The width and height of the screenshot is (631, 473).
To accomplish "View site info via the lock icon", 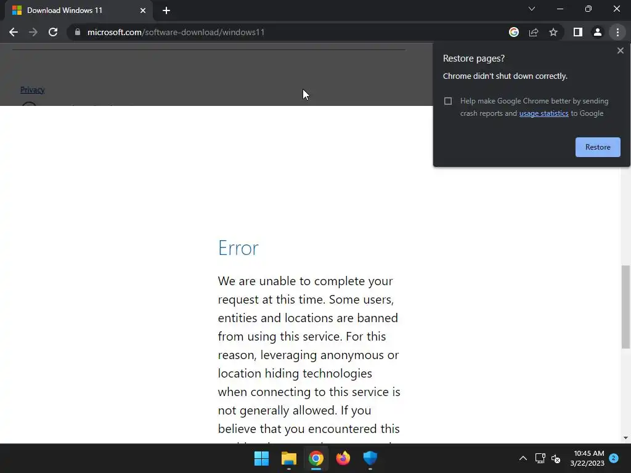I will coord(78,32).
